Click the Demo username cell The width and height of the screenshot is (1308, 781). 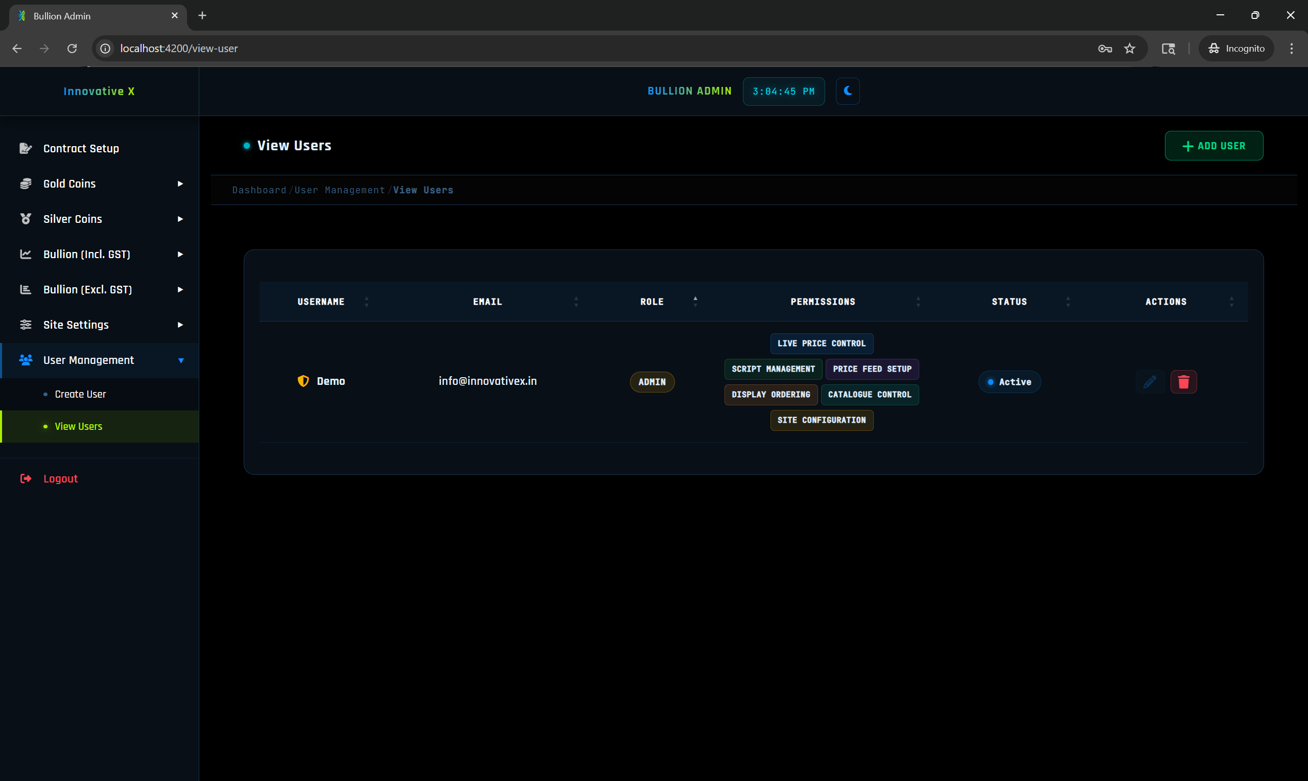click(331, 381)
